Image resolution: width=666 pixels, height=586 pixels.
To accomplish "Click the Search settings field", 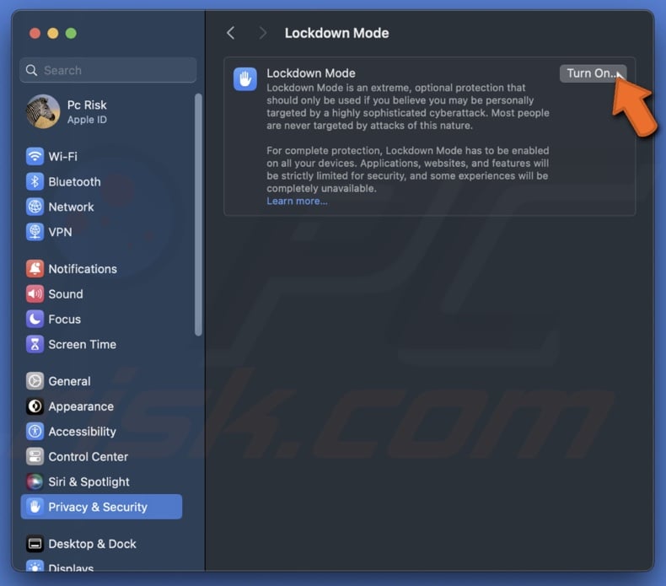I will (108, 70).
